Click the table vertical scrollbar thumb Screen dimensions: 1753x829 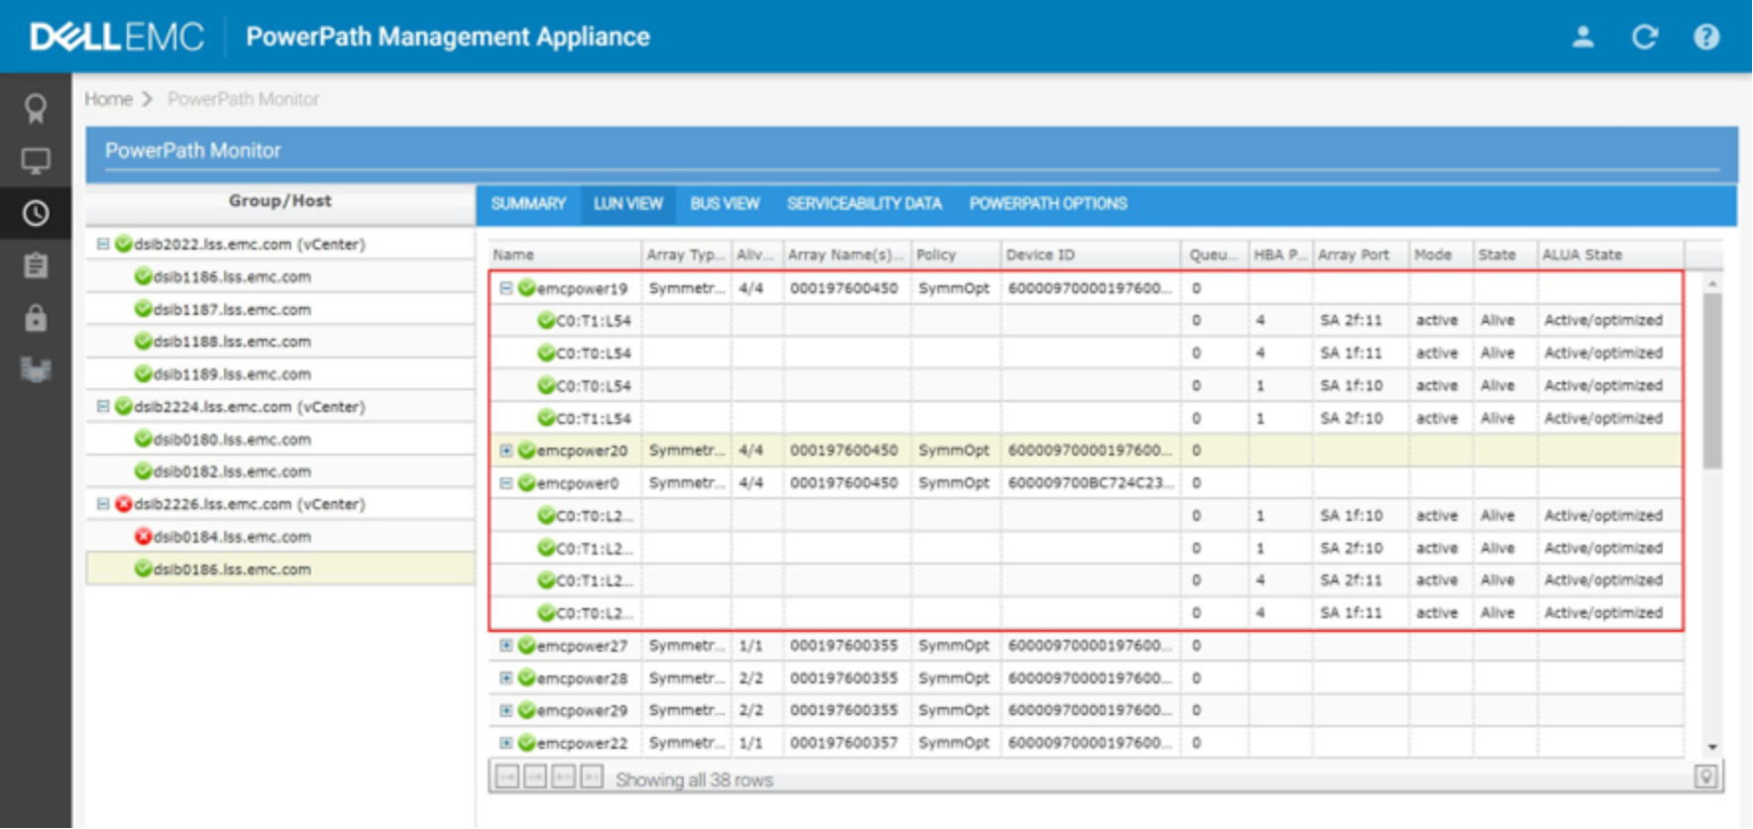pos(1712,380)
